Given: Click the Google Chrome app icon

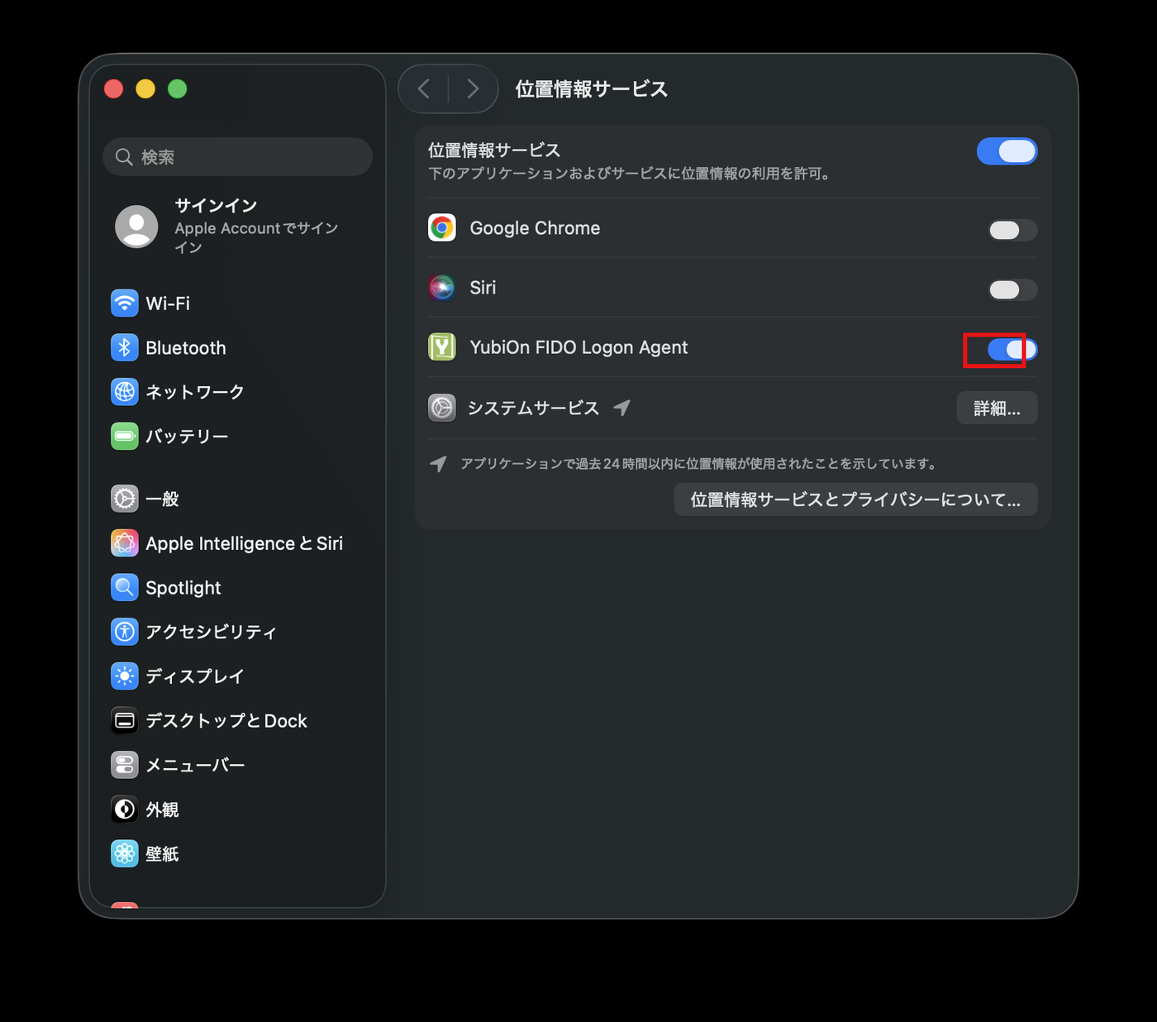Looking at the screenshot, I should tap(442, 227).
